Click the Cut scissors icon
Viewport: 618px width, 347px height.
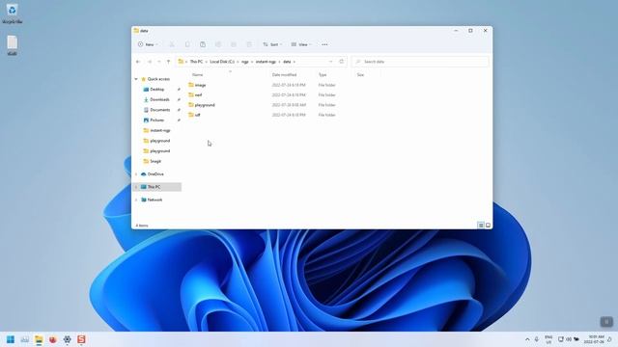172,44
